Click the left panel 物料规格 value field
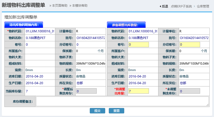 point(91,64)
